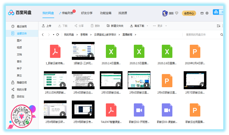This screenshot has width=229, height=135.
Task: Go to 李菊娣 breadcrumb folder
Action: coord(84,35)
